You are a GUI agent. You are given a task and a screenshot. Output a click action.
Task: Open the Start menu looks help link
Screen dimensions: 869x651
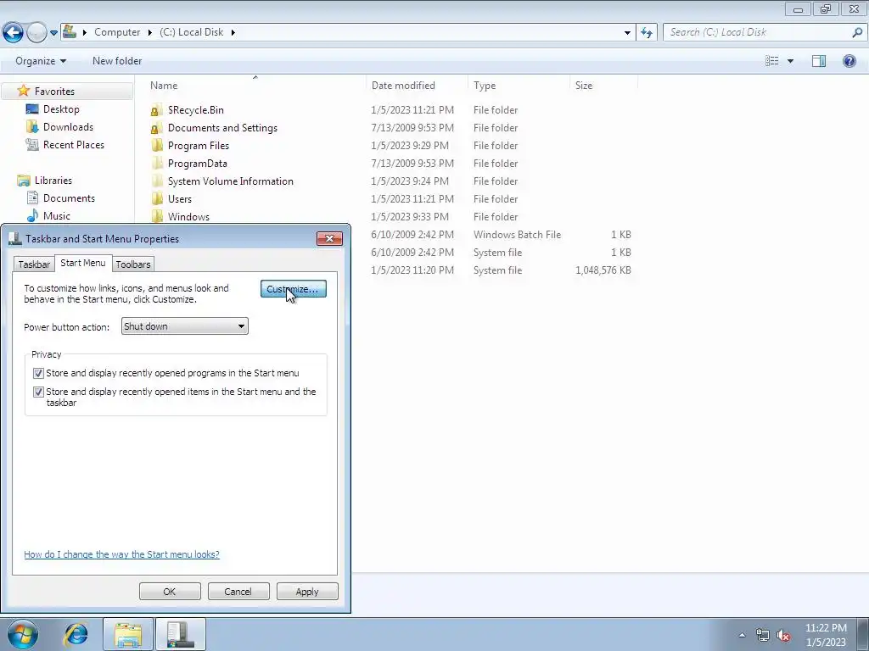tap(121, 554)
